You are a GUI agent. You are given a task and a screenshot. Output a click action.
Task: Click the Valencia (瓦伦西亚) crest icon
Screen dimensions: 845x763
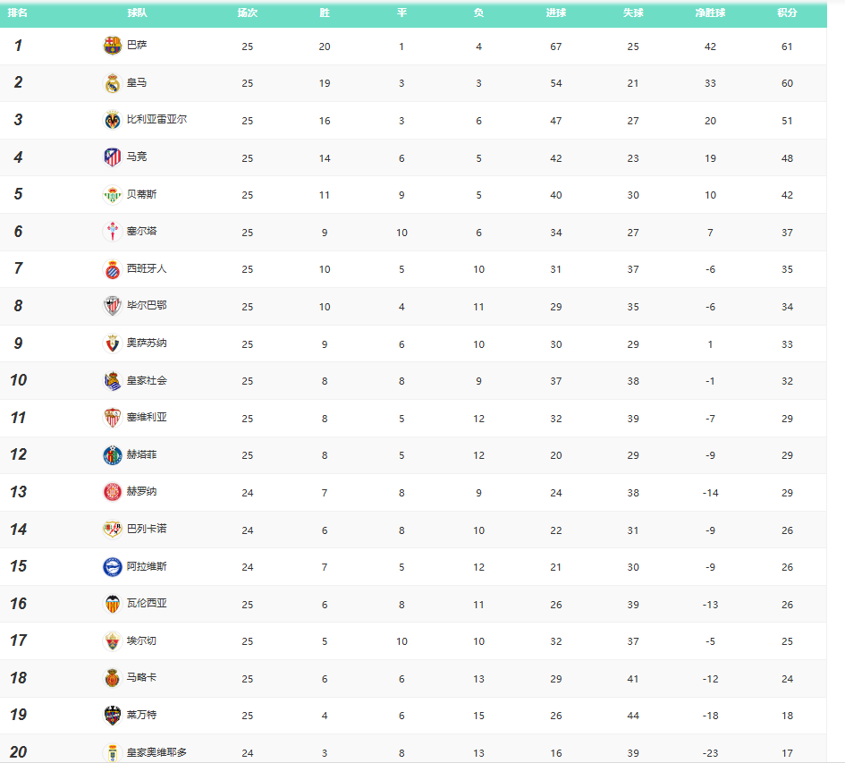pyautogui.click(x=112, y=604)
